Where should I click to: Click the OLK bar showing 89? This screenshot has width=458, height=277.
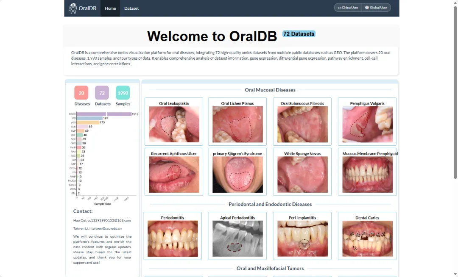(82, 127)
